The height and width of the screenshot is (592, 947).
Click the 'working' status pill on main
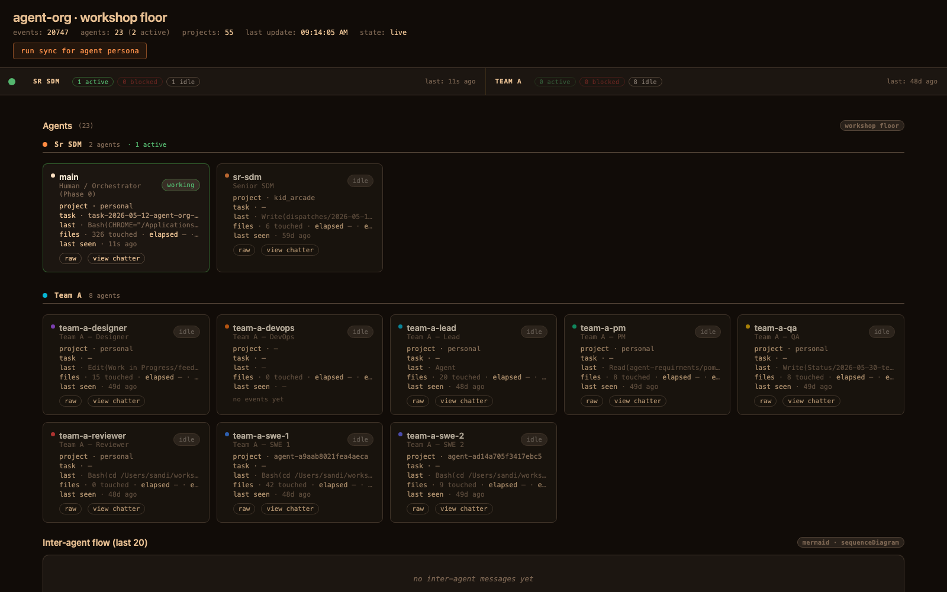(x=181, y=185)
